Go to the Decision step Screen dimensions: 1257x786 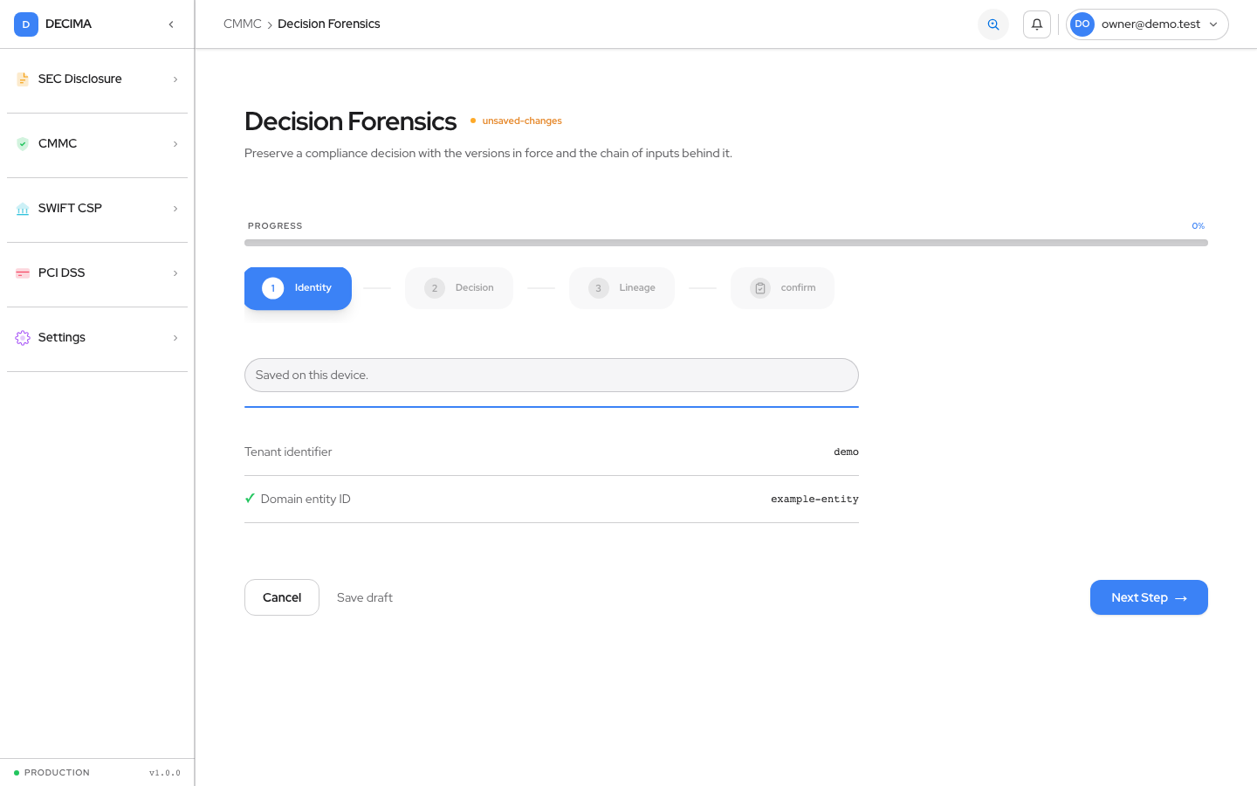[459, 288]
